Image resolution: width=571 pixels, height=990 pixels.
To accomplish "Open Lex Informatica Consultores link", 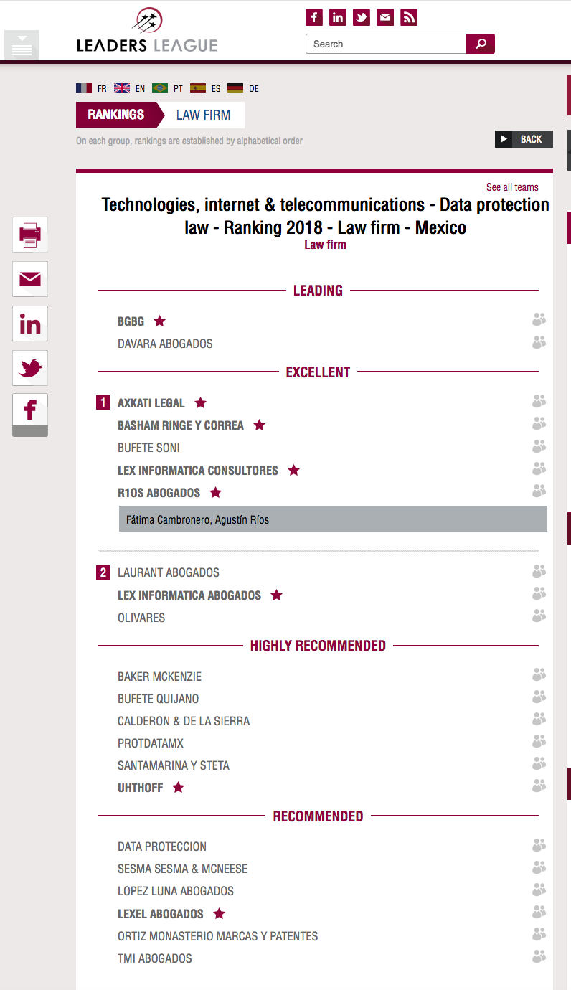I will (x=198, y=471).
